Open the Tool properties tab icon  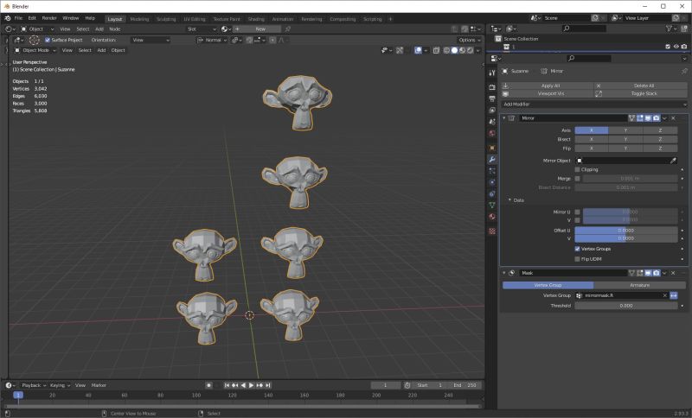pos(492,73)
